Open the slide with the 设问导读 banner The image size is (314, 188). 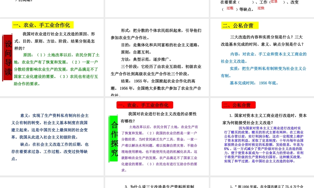(52, 57)
